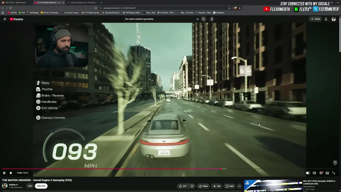Click the cast/media icon in address bar
This screenshot has width=341, height=192.
point(229,8)
